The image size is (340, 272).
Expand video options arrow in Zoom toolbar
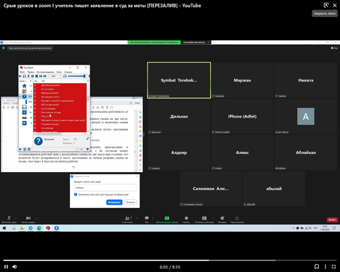37,218
